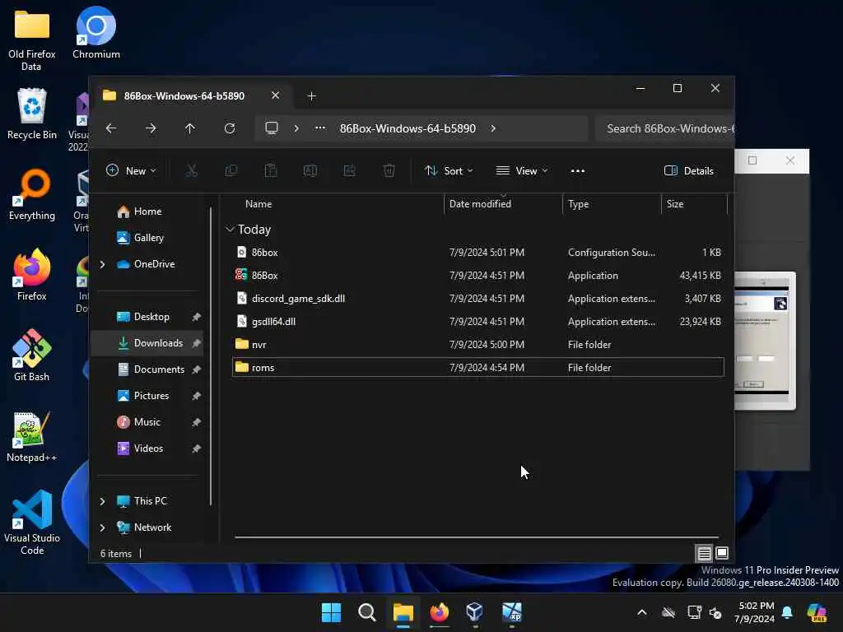Click the Share toolbar icon

[349, 171]
